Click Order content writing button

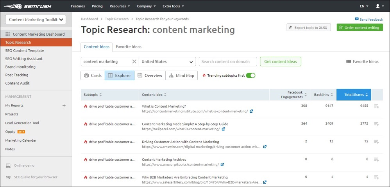(360, 28)
